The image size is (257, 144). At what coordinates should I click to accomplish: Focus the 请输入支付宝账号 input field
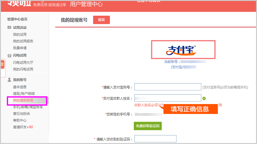pos(168,87)
